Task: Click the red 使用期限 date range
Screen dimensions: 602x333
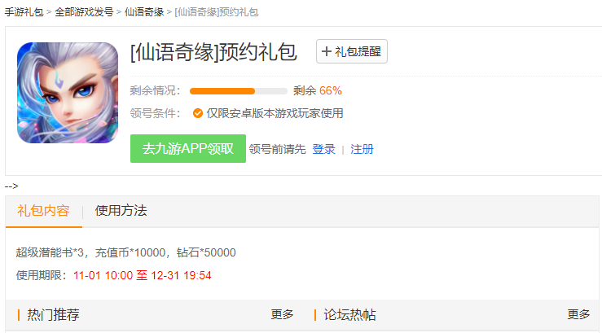Action: tap(142, 275)
